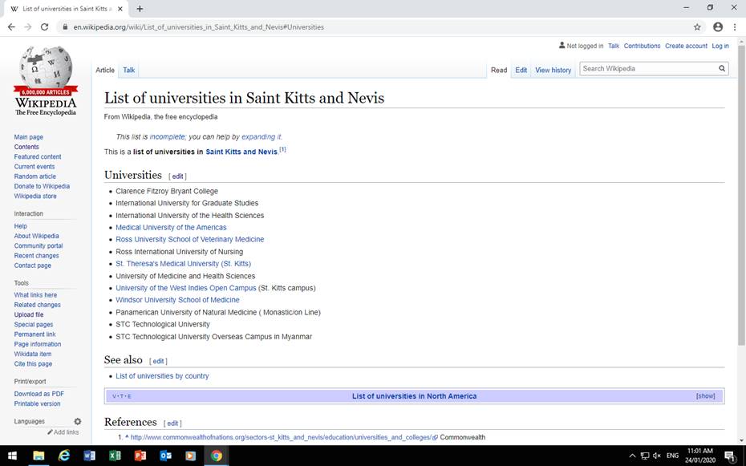Image resolution: width=746 pixels, height=466 pixels.
Task: Open the Contributions link
Action: (643, 46)
